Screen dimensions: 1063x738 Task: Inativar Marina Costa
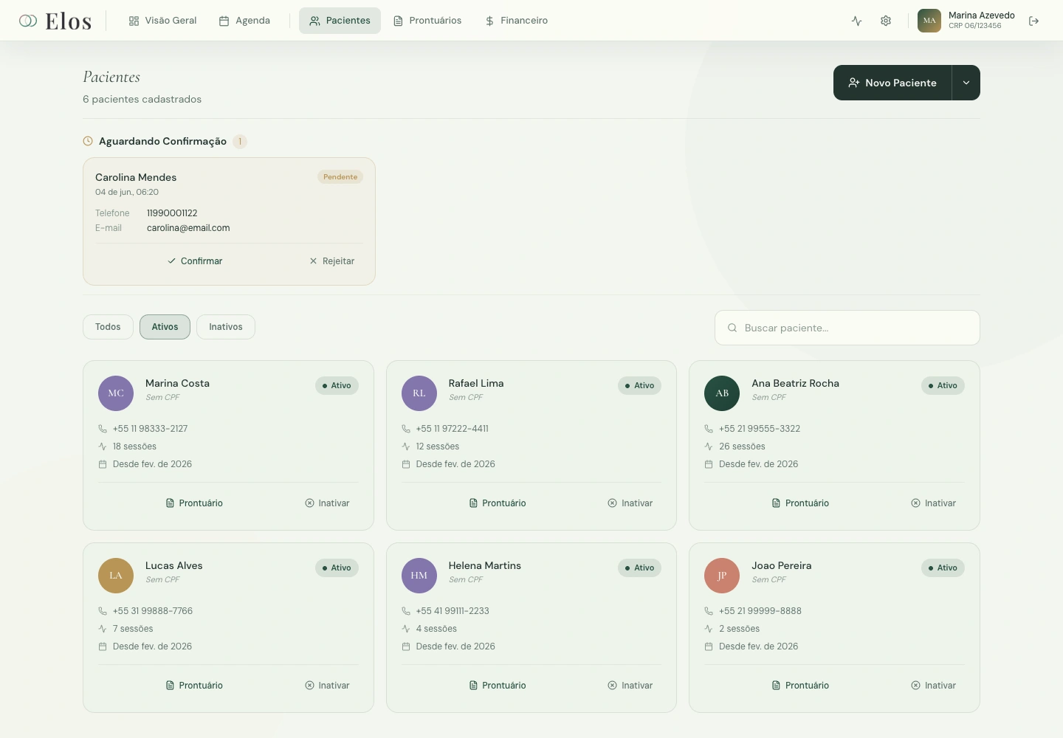point(327,503)
